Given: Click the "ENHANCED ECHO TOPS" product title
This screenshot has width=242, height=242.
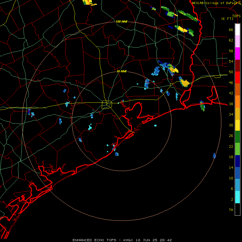Looking at the screenshot, I should coord(94,240).
